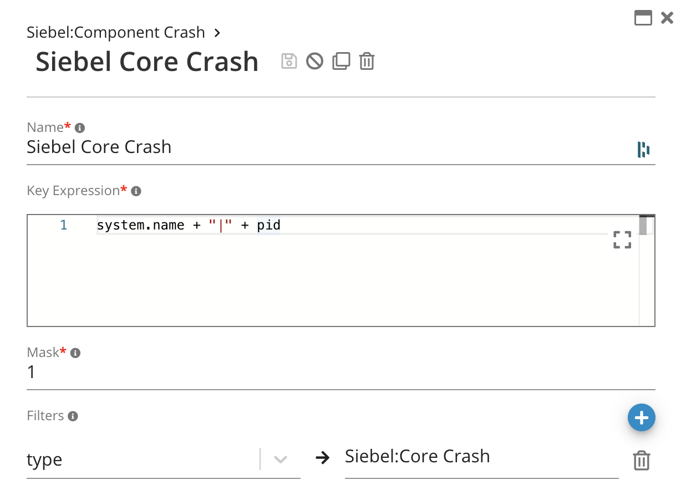Click the code editor scrollbar thumb
The width and height of the screenshot is (681, 500).
[x=643, y=226]
